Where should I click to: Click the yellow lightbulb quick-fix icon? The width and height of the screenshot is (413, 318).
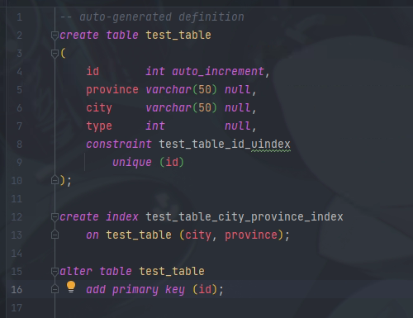pyautogui.click(x=71, y=287)
